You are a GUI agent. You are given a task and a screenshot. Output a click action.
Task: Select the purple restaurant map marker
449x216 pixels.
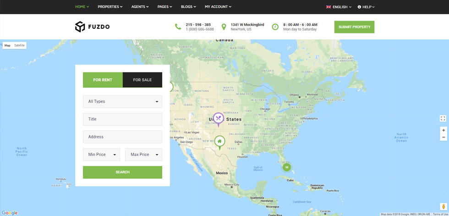219,119
